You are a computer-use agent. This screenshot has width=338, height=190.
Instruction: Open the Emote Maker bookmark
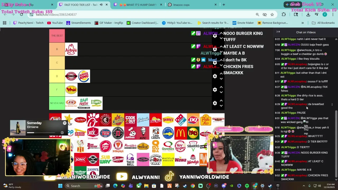(243, 23)
